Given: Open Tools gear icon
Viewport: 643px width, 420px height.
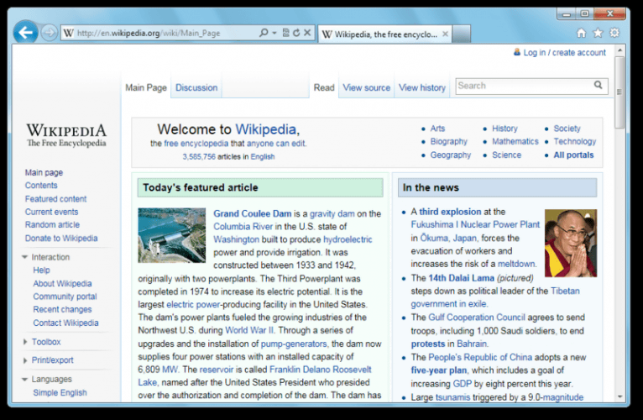Looking at the screenshot, I should (x=614, y=33).
